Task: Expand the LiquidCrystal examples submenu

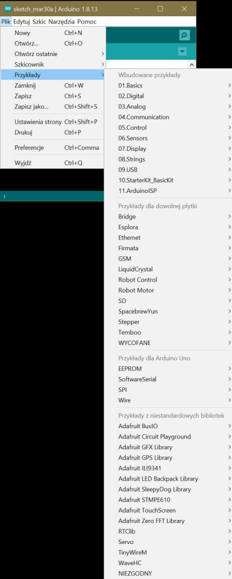Action: pos(168,269)
